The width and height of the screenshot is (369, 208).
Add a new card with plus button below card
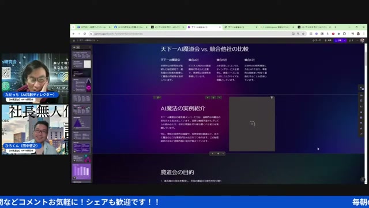tap(213, 154)
